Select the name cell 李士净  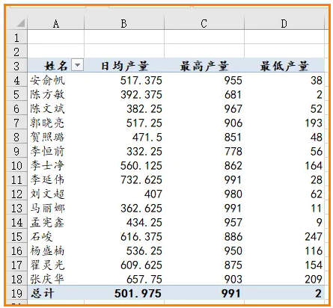[56, 165]
